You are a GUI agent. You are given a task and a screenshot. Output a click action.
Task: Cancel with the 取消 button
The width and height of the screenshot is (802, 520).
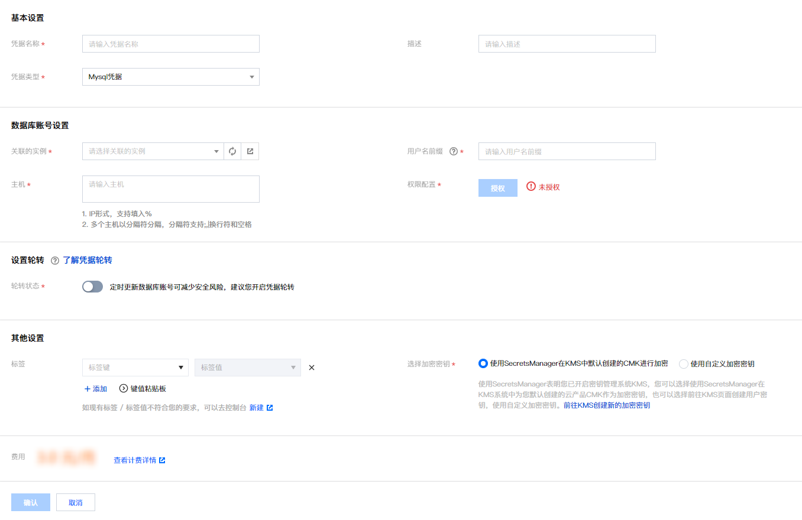point(76,502)
